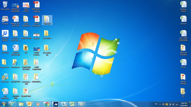Select the folder named New folder (2)

click(x=47, y=50)
